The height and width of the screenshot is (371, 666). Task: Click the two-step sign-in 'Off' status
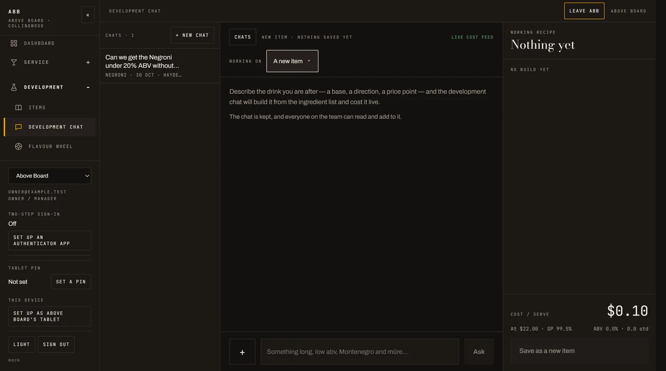[x=12, y=224]
